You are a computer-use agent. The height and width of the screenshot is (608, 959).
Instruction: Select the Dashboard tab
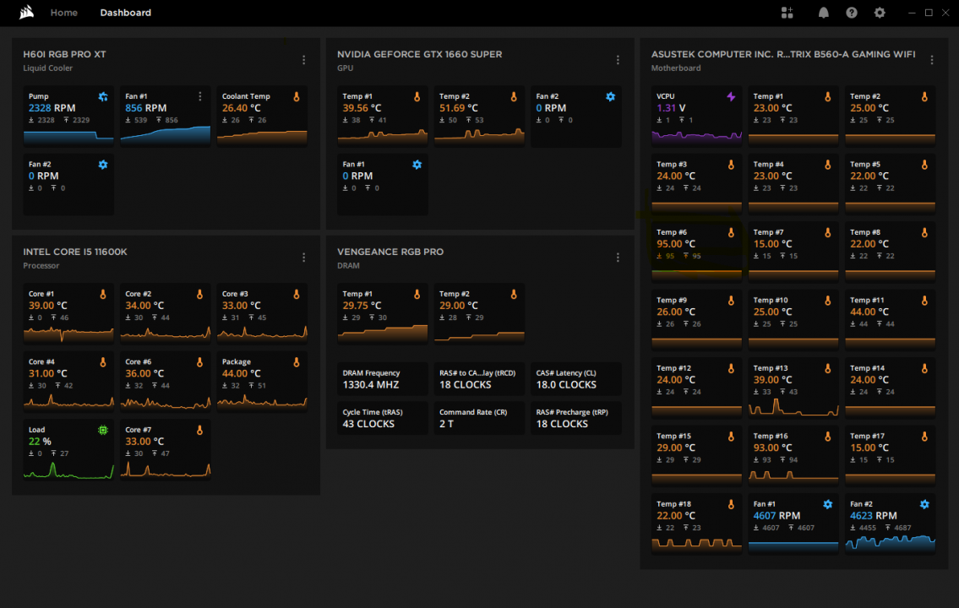(125, 13)
